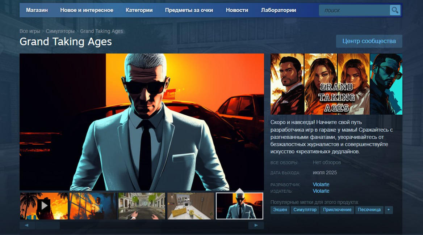423x235 pixels.
Task: Click the Grand Taking Ages header capsule image
Action: (336, 84)
